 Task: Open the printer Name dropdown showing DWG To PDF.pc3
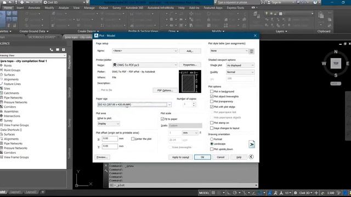[145, 65]
